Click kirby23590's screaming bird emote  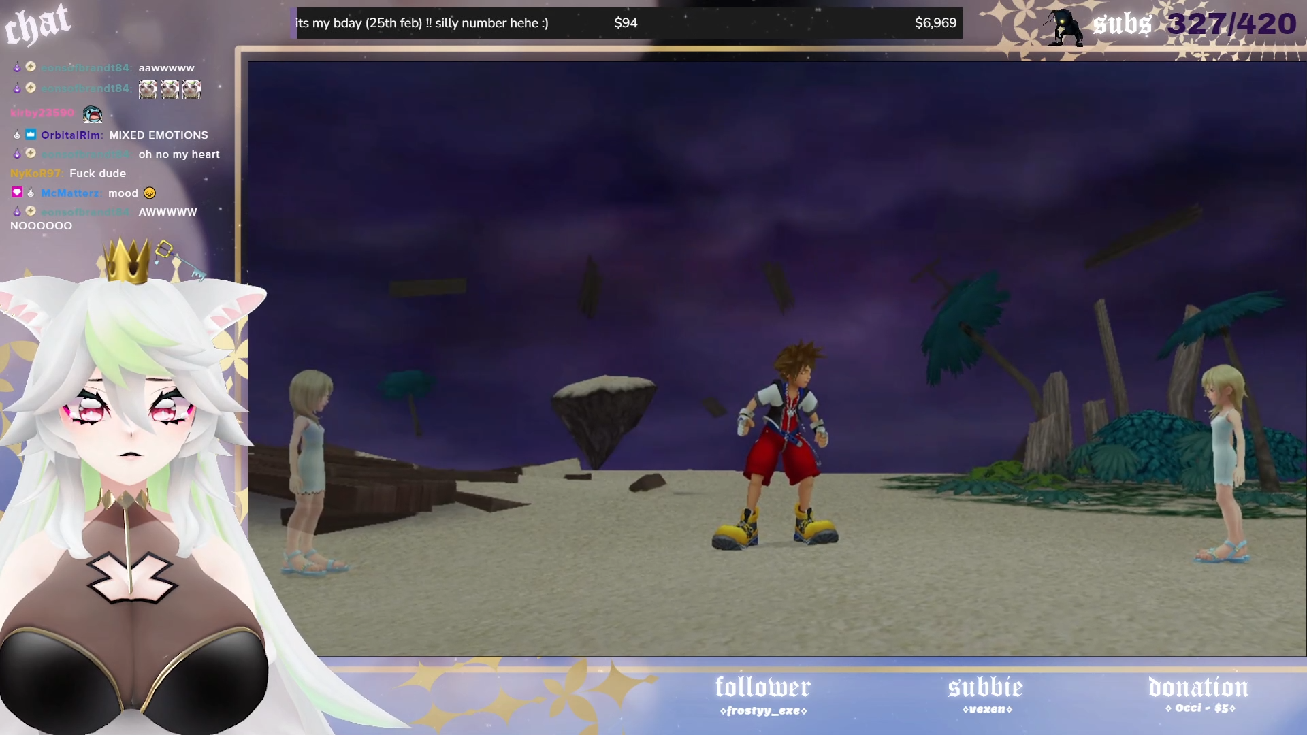pyautogui.click(x=93, y=114)
